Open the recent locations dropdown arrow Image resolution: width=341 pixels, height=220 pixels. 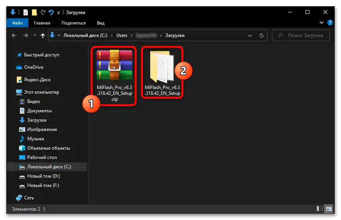pyautogui.click(x=35, y=35)
